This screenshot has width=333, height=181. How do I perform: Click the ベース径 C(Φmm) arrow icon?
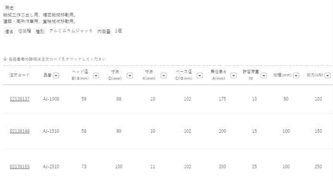200,75
